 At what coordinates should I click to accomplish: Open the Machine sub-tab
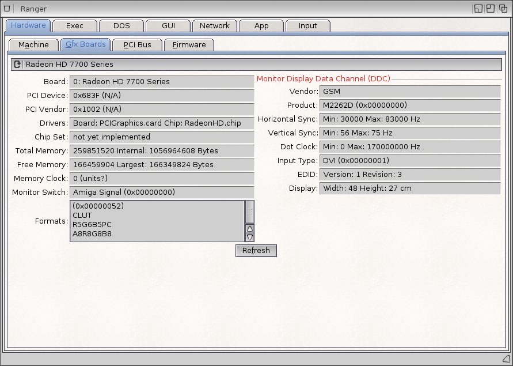tap(33, 44)
